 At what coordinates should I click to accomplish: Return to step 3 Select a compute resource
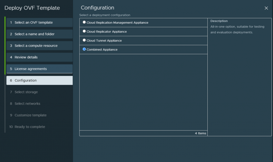(x=39, y=46)
